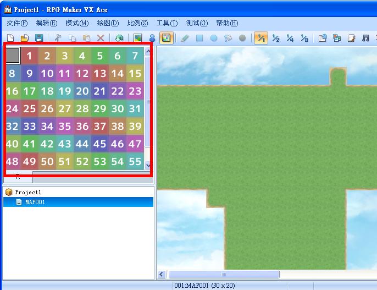Switch to Map editing mode icon

point(138,38)
